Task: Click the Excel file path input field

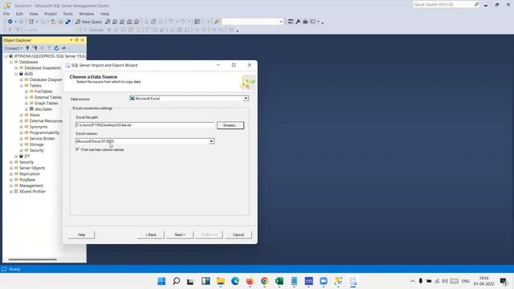Action: tap(145, 125)
